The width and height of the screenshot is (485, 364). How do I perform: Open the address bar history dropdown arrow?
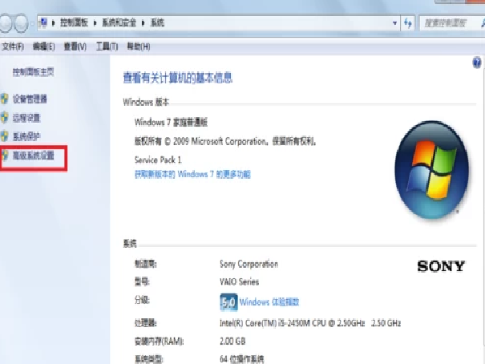394,23
